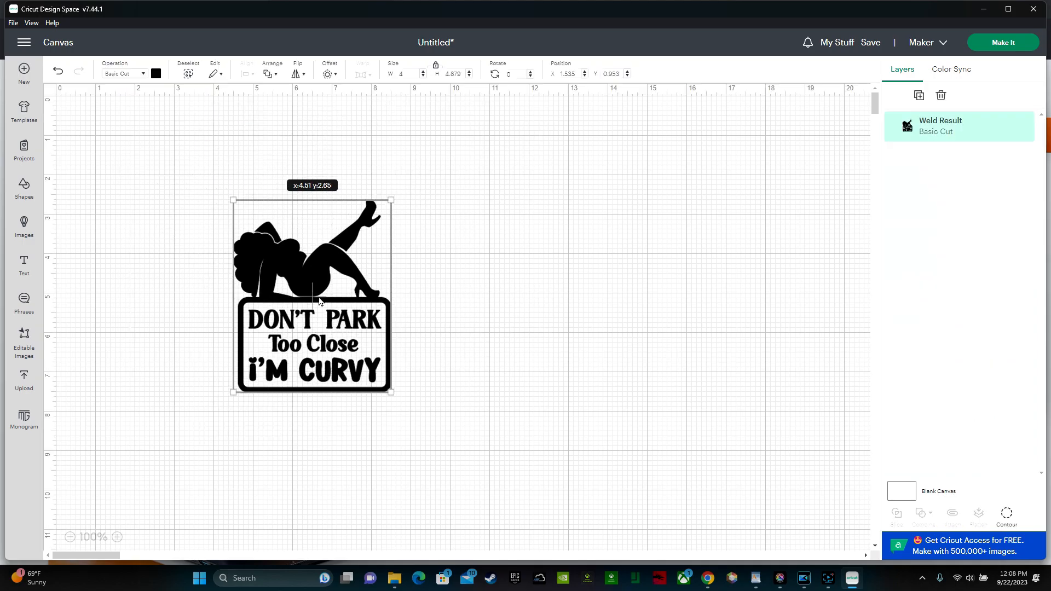Screen dimensions: 1051x591
Task: Expand the Flip dropdown
Action: (x=298, y=74)
